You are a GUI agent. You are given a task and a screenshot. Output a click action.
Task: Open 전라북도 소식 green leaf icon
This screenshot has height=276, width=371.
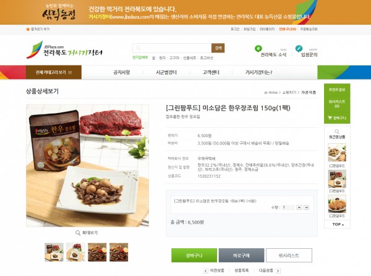click(x=258, y=49)
